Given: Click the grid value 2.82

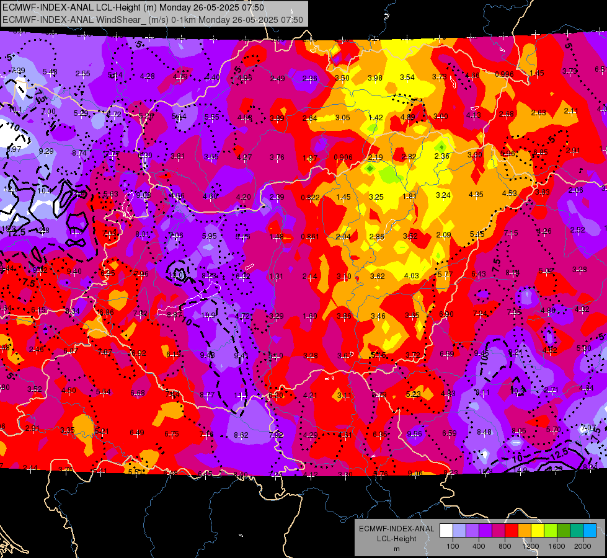Looking at the screenshot, I should coord(409,156).
